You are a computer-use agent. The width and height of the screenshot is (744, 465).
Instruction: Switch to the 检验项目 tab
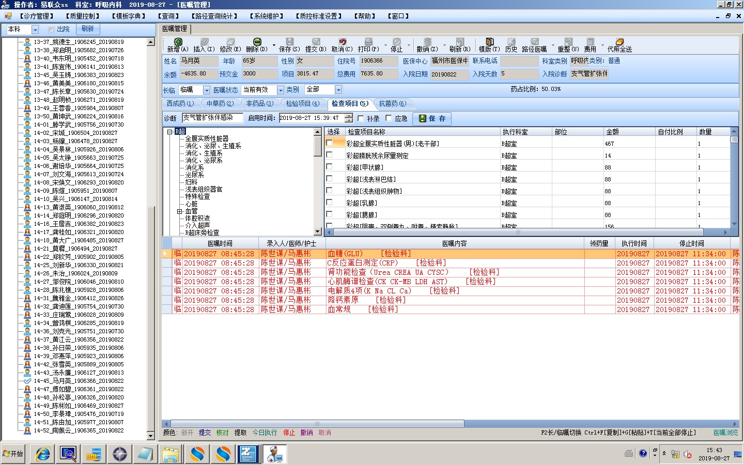pyautogui.click(x=302, y=103)
